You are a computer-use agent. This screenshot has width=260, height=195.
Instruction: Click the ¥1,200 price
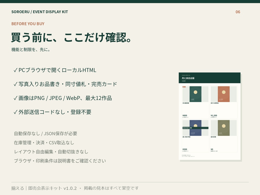(x=214, y=116)
